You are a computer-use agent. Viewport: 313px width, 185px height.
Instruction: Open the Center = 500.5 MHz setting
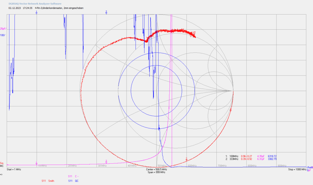pos(156,169)
